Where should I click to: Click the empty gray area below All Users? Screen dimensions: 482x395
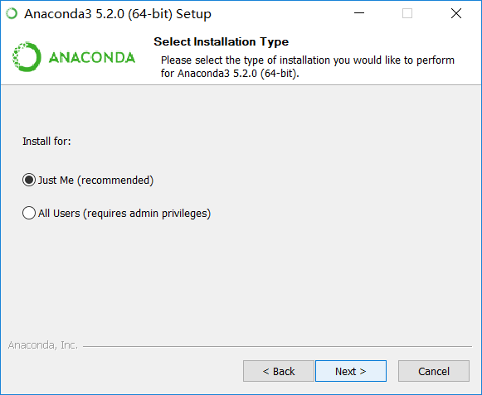[241, 277]
